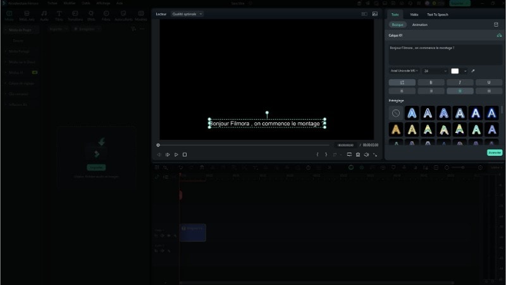Click the play button under the preview
This screenshot has width=506, height=285.
(176, 155)
